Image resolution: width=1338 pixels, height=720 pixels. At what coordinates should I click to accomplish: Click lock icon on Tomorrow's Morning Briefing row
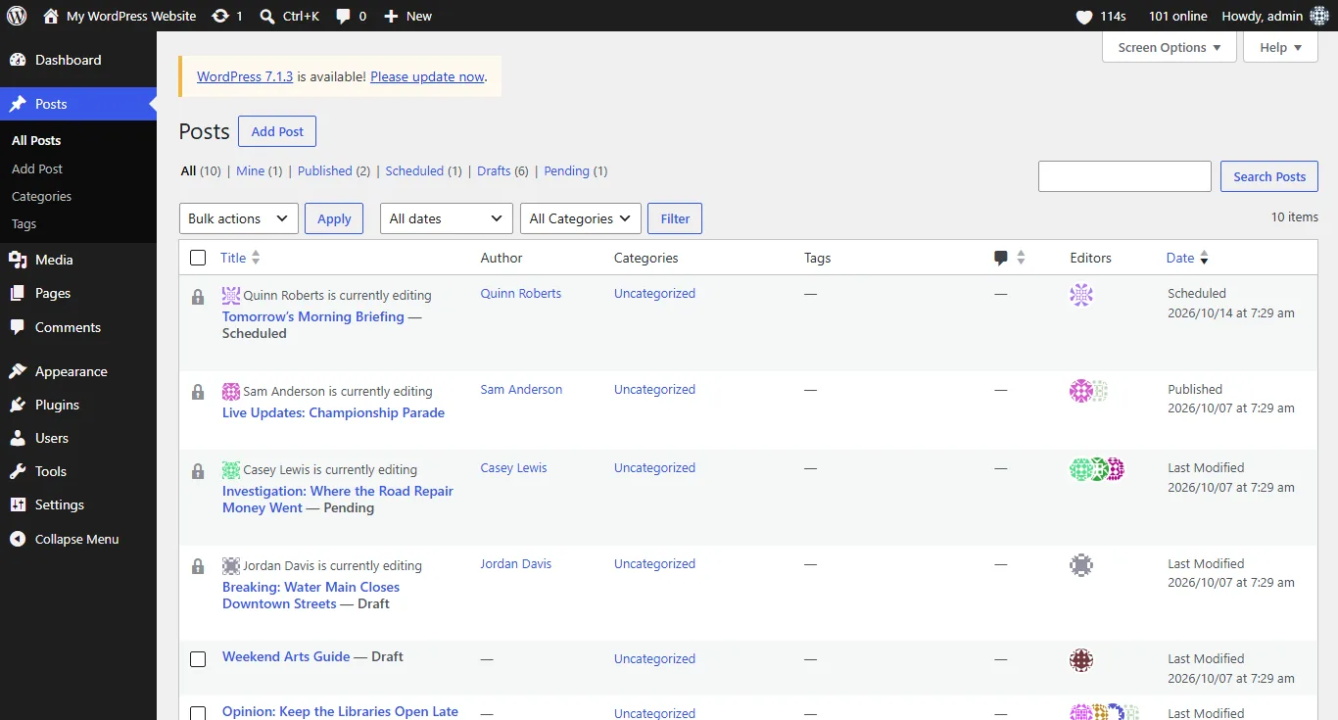coord(198,297)
